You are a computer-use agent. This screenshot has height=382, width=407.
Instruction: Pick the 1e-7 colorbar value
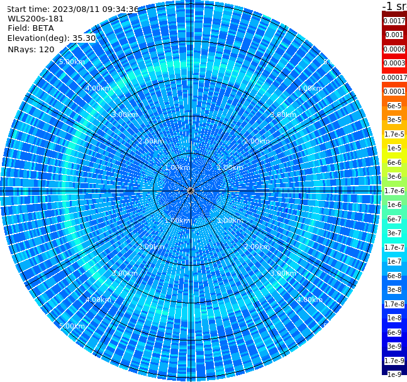click(394, 261)
